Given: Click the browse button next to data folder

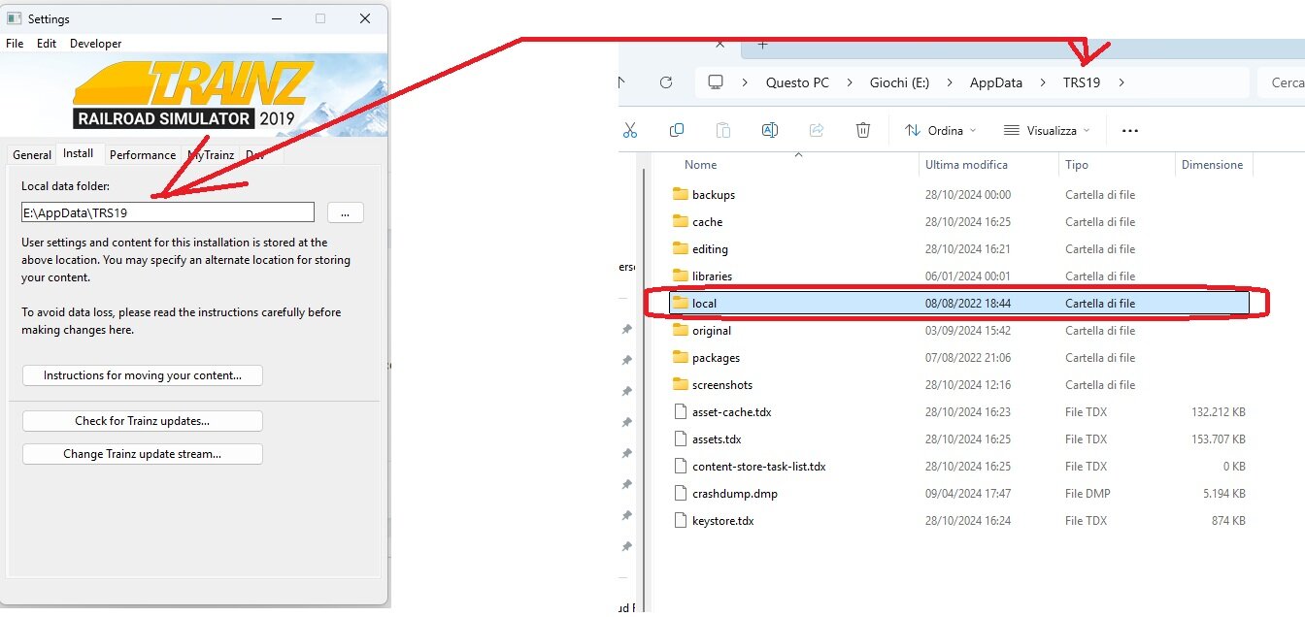Looking at the screenshot, I should pyautogui.click(x=346, y=212).
